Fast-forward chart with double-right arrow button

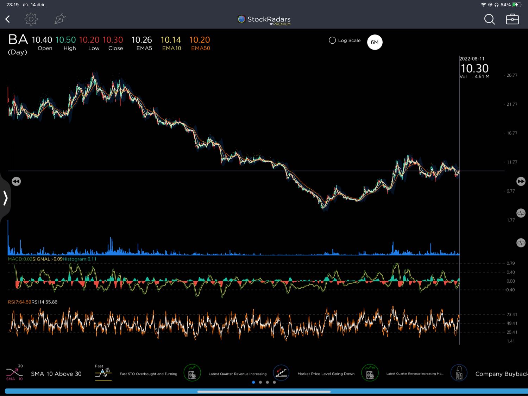tap(521, 181)
